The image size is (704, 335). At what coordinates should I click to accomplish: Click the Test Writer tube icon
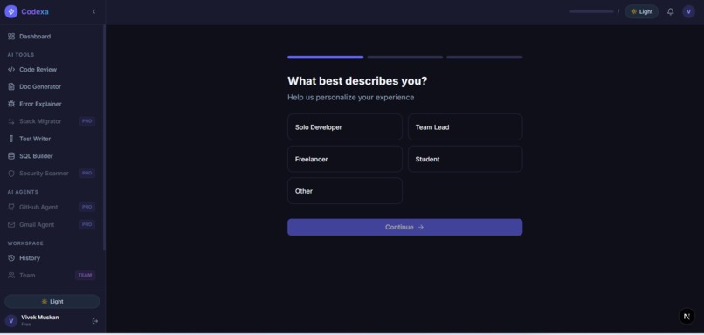11,139
